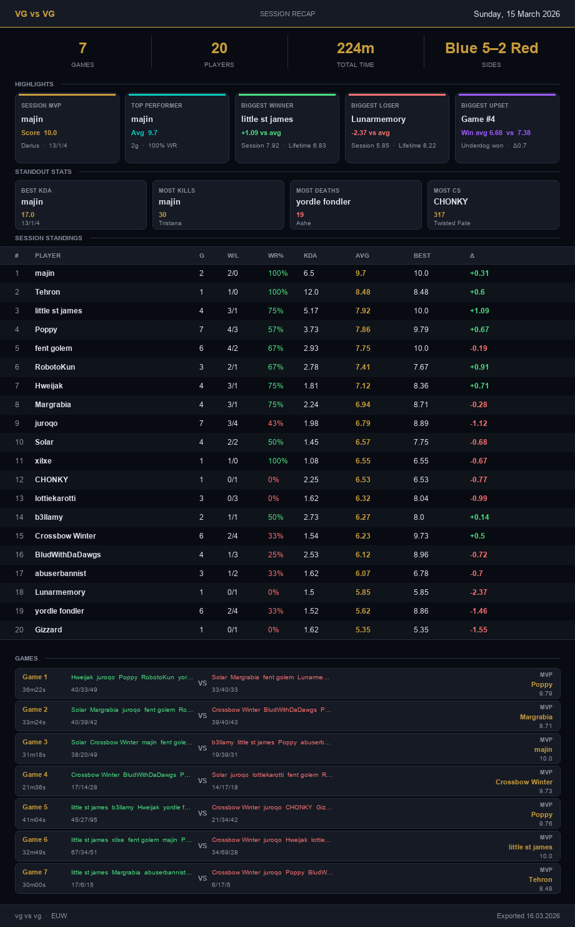Click the 'PLAYER' column header

point(48,256)
